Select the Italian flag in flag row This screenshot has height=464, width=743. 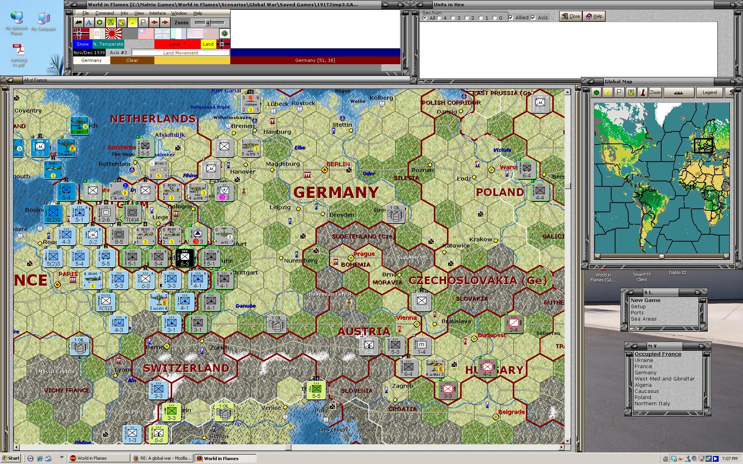pos(97,34)
